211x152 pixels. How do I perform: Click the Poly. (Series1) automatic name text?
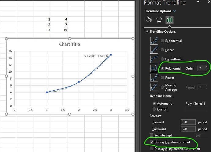pyautogui.click(x=195, y=103)
